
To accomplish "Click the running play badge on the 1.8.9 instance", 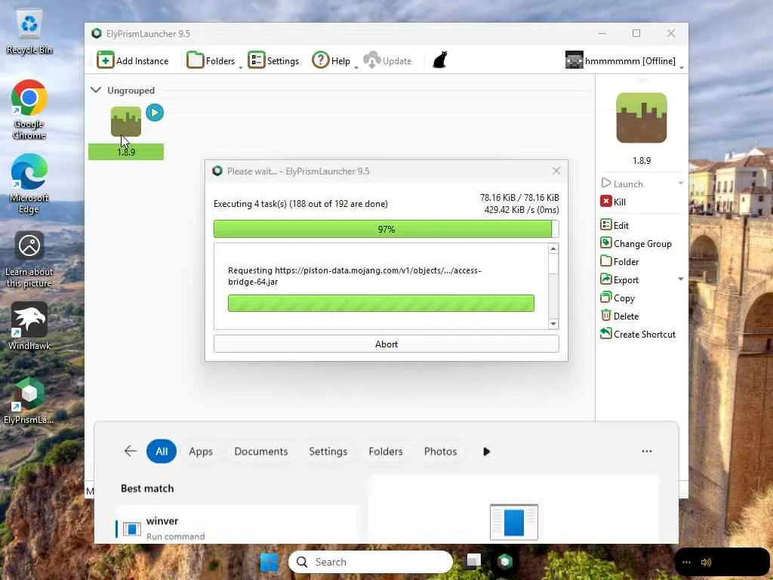I will pos(155,113).
